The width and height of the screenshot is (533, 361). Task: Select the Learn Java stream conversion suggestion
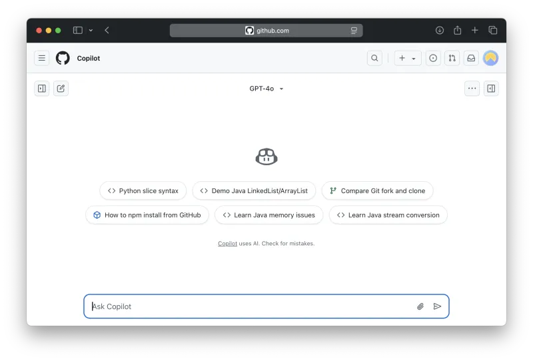[x=388, y=215]
